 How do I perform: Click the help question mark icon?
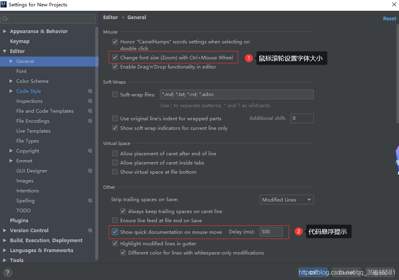(8, 272)
